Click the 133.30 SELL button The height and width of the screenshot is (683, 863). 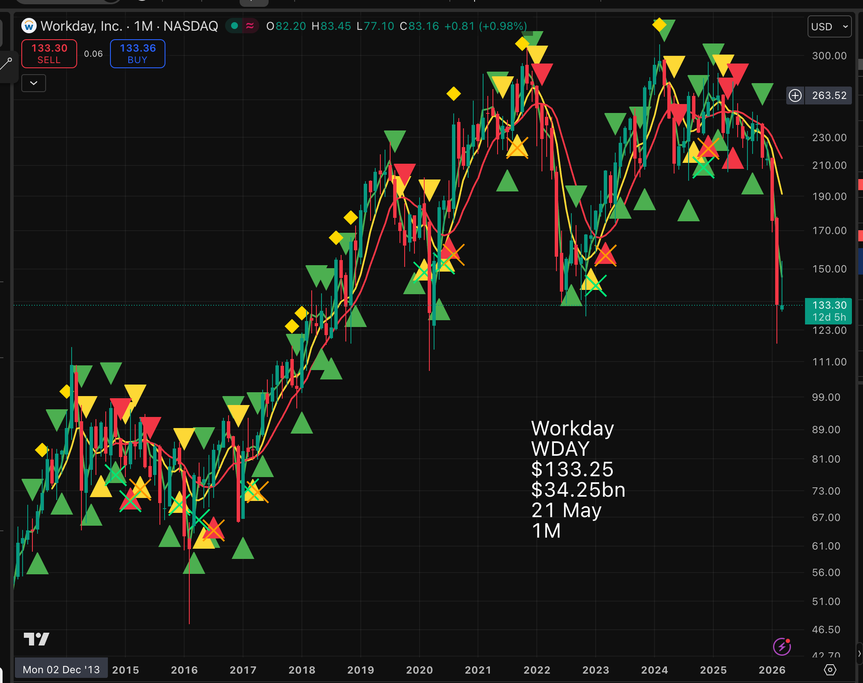tap(49, 54)
